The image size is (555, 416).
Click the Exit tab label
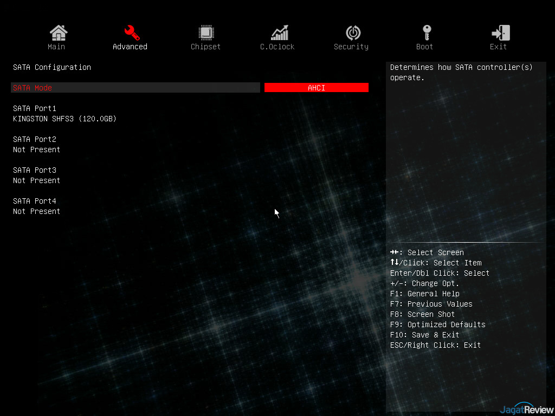point(498,47)
